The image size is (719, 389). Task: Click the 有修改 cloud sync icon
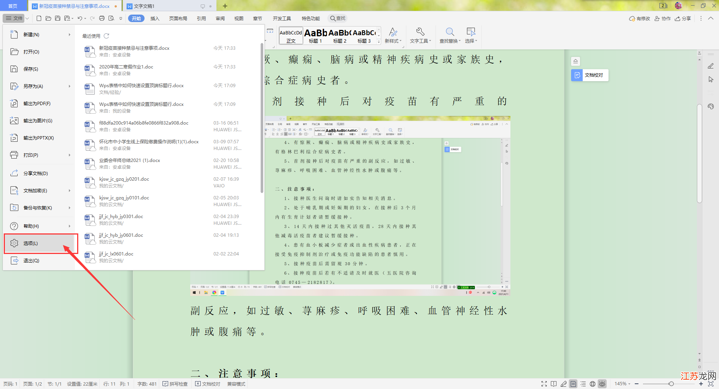tap(639, 18)
